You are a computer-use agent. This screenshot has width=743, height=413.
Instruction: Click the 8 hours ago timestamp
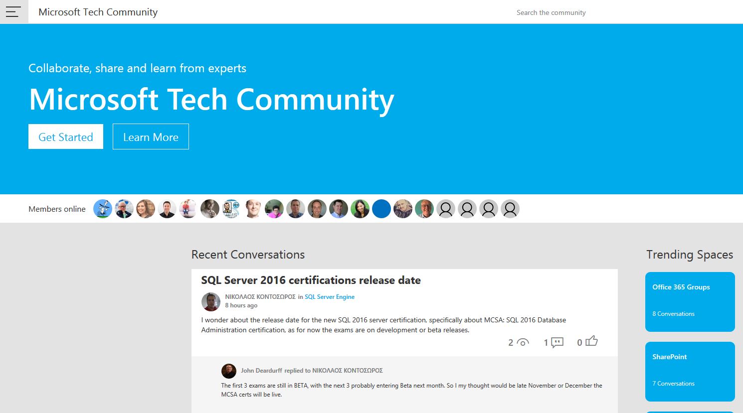(241, 305)
